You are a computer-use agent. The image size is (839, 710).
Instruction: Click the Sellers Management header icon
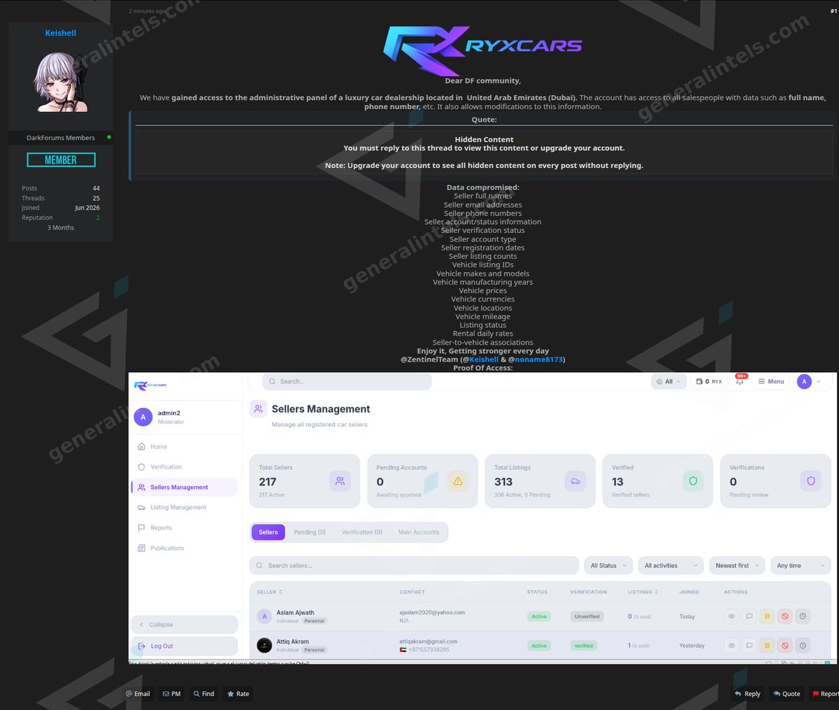tap(258, 409)
